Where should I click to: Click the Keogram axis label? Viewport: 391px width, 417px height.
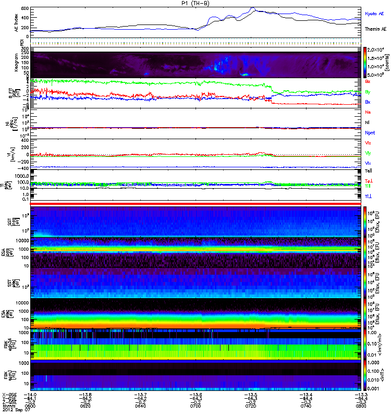tap(17, 63)
